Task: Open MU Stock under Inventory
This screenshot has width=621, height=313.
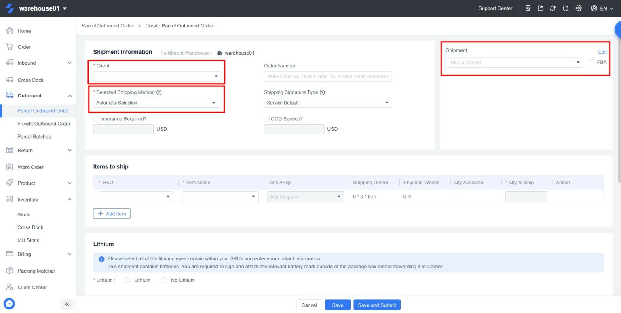Action: pos(28,240)
